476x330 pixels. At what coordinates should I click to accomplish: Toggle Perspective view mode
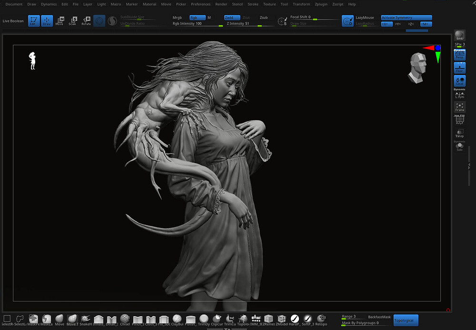tap(459, 55)
